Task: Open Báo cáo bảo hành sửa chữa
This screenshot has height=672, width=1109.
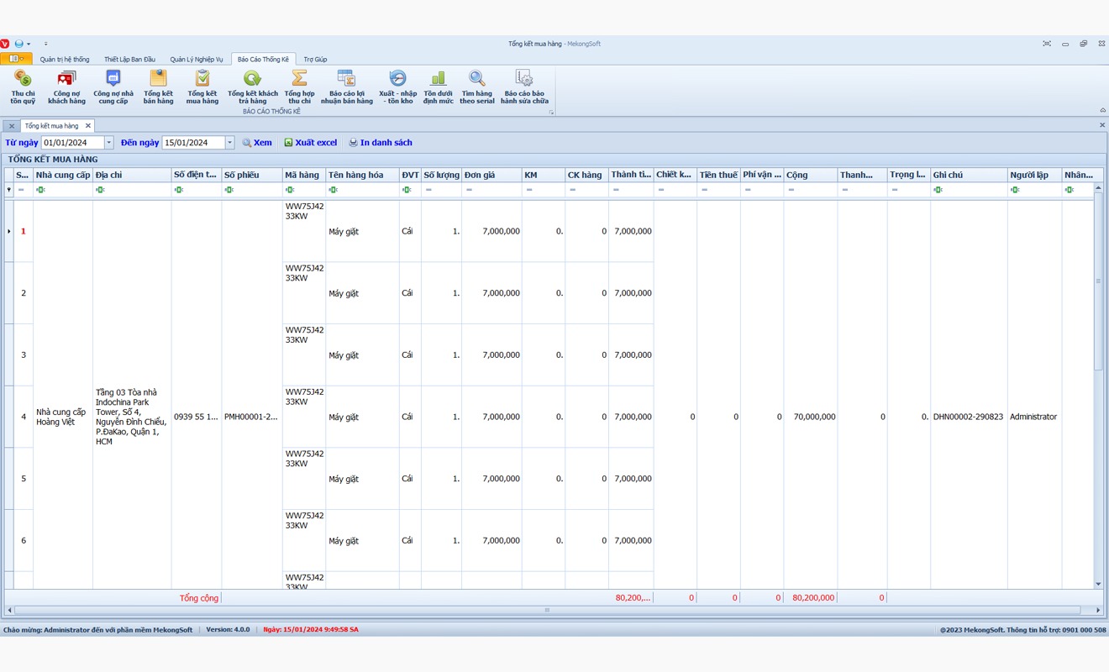Action: click(x=524, y=87)
